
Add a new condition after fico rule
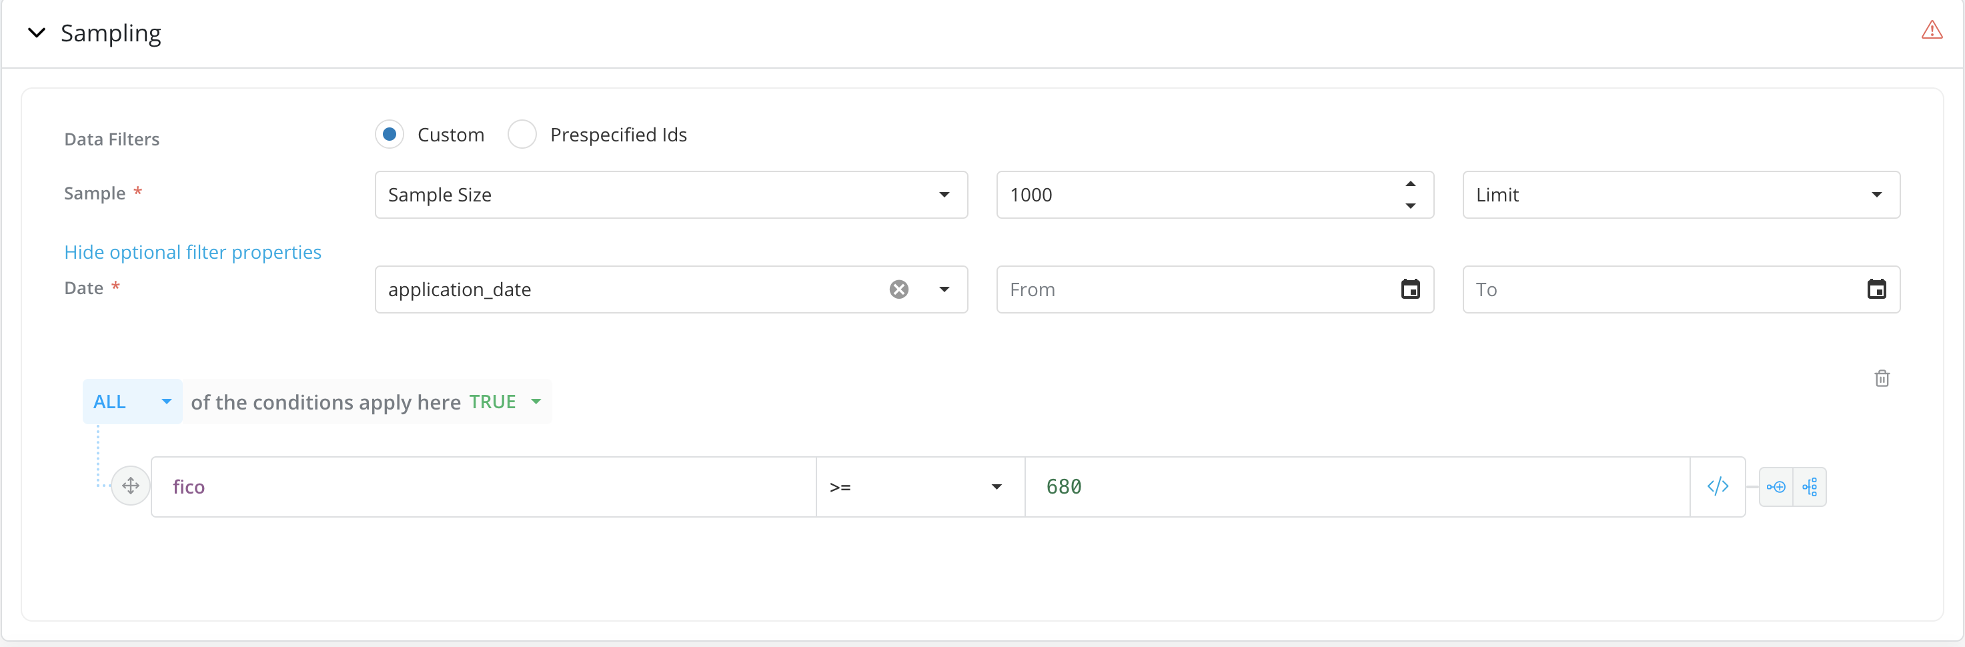tap(1776, 487)
